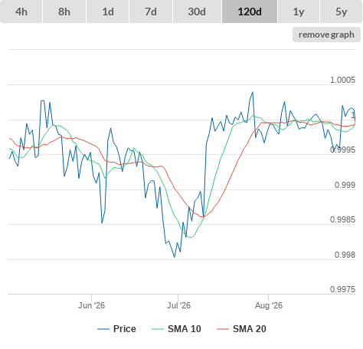363x349 pixels.
Task: Click the Jun '26 axis label
Action: (x=91, y=305)
